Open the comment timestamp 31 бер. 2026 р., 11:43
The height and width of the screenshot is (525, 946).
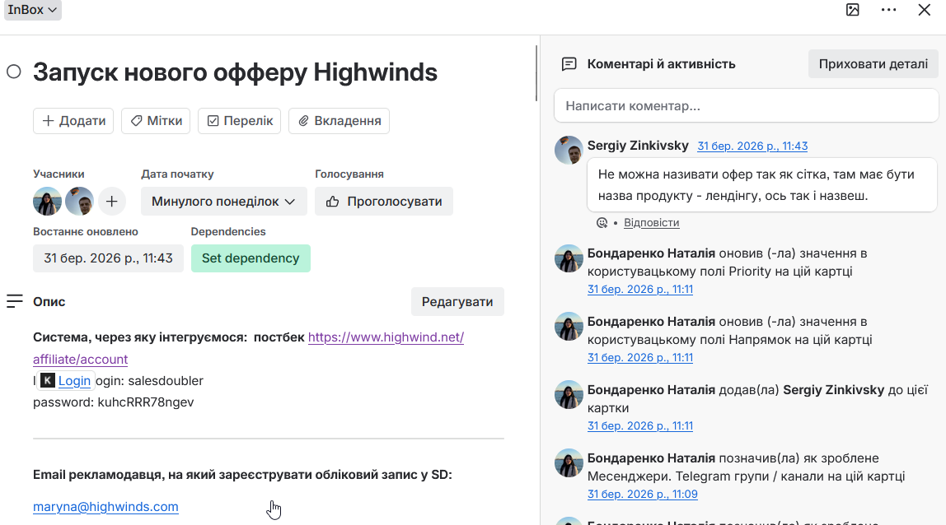pos(752,146)
